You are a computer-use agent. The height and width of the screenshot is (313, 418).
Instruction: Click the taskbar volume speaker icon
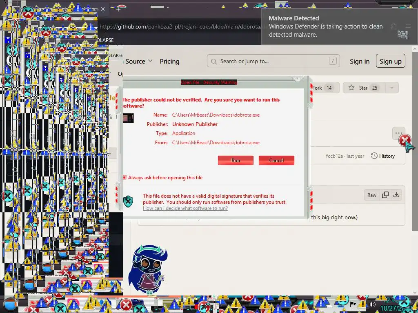[x=372, y=304]
